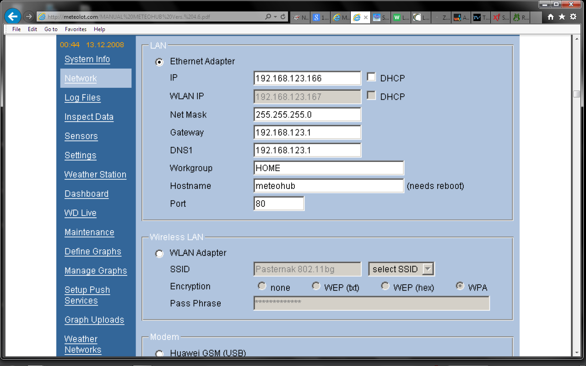Enable DHCP checkbox for IP

372,78
